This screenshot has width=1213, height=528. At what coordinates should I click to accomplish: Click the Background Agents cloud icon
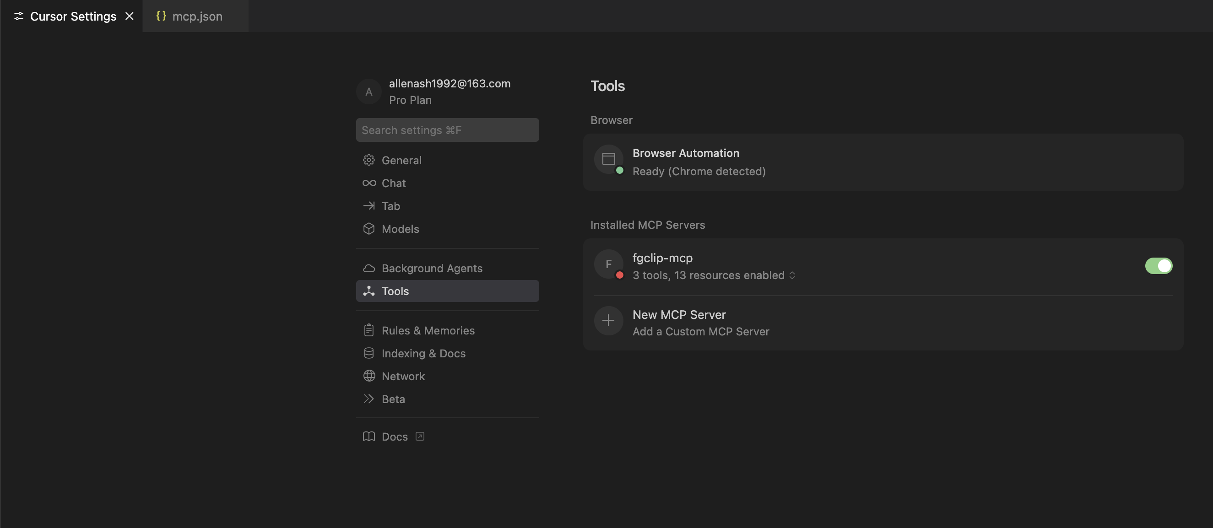(368, 268)
